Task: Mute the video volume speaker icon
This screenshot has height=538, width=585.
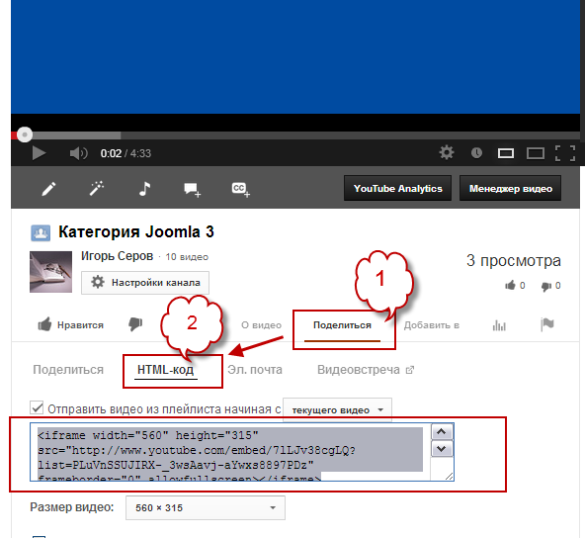Action: click(x=78, y=153)
